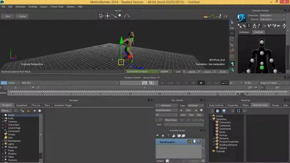The image size is (290, 163).
Task: Open the Definition tab in Character Controls
Action: (244, 32)
